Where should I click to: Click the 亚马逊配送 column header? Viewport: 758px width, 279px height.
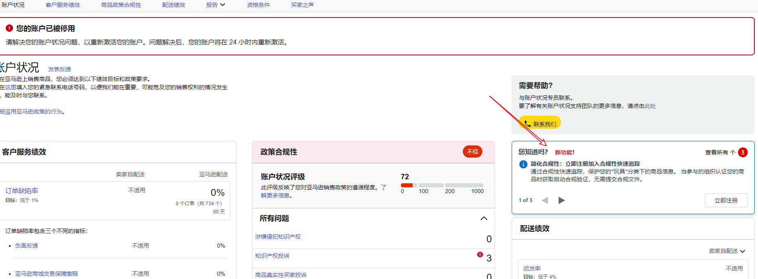[x=213, y=174]
